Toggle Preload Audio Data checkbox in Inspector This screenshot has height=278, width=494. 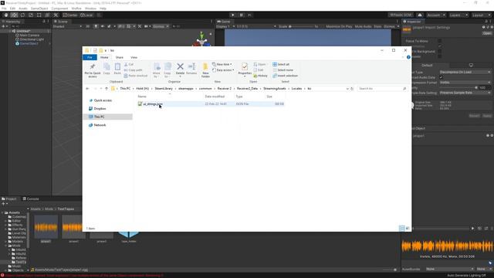(441, 77)
